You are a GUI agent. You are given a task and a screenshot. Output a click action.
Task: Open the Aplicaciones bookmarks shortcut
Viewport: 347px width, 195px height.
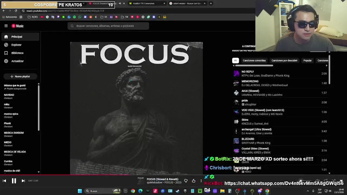click(x=9, y=17)
